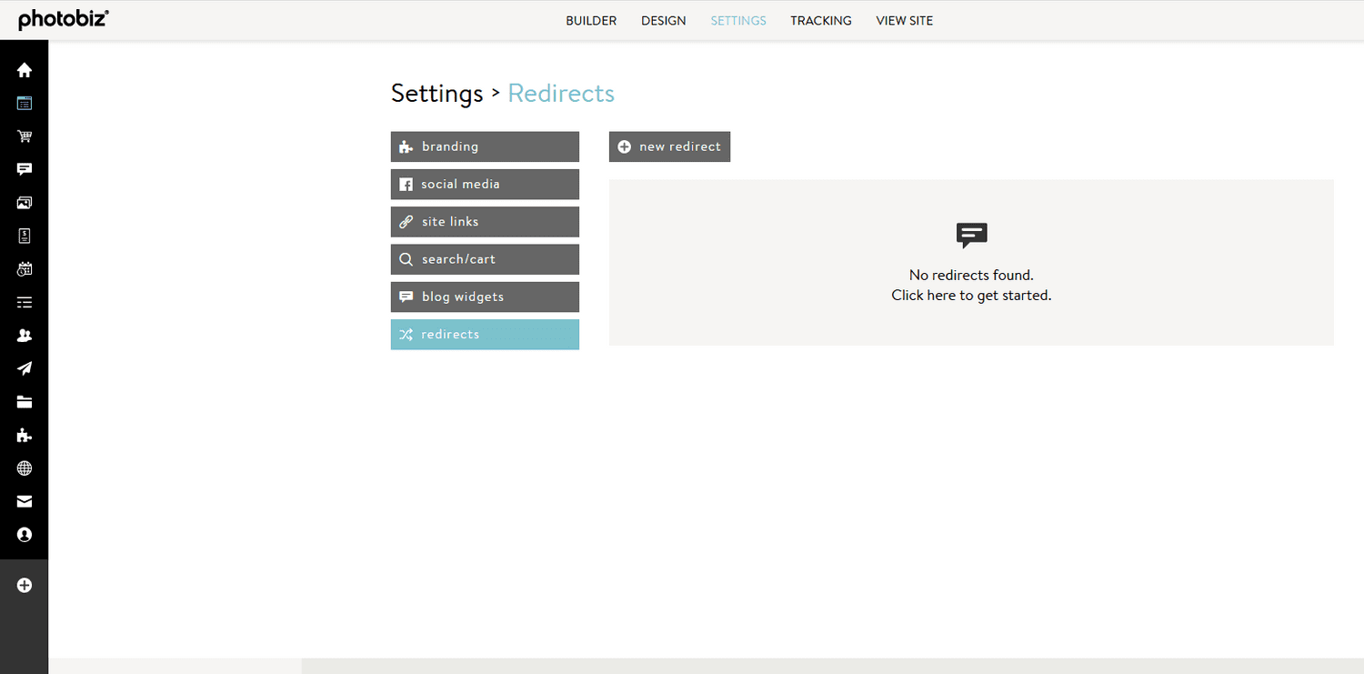Click the home icon in the sidebar
Screen dimensions: 1364x674
[25, 69]
